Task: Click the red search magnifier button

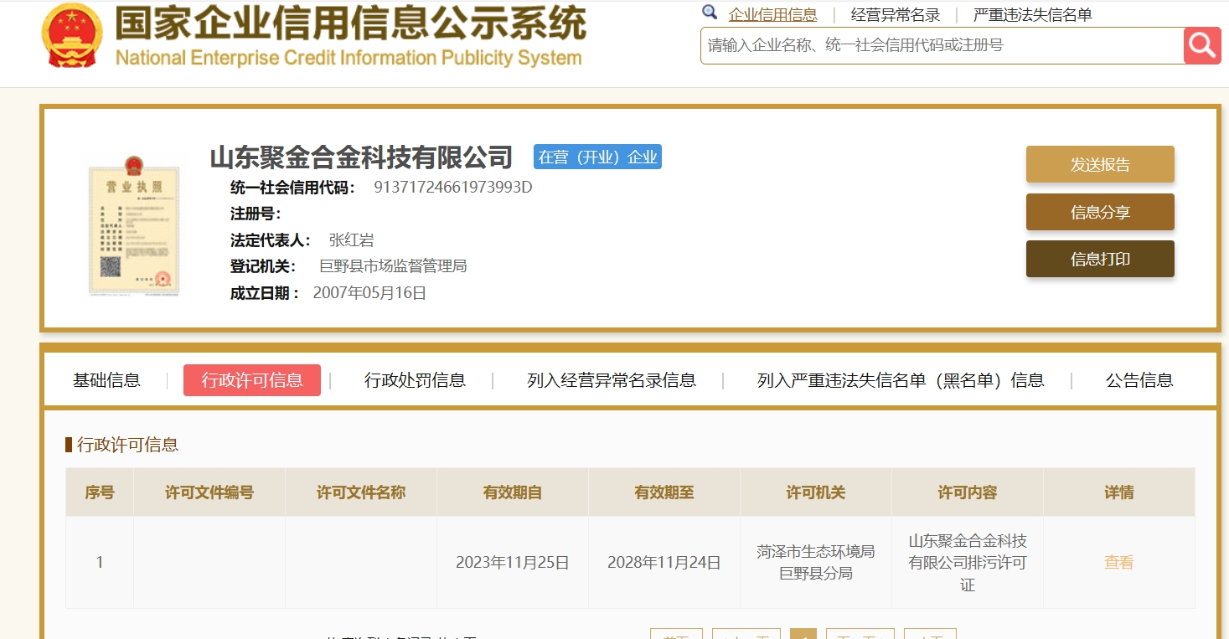Action: 1202,45
